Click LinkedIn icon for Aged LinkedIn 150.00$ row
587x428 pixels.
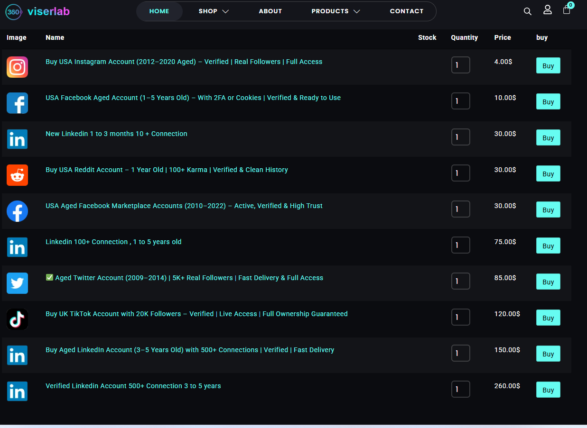pyautogui.click(x=18, y=355)
